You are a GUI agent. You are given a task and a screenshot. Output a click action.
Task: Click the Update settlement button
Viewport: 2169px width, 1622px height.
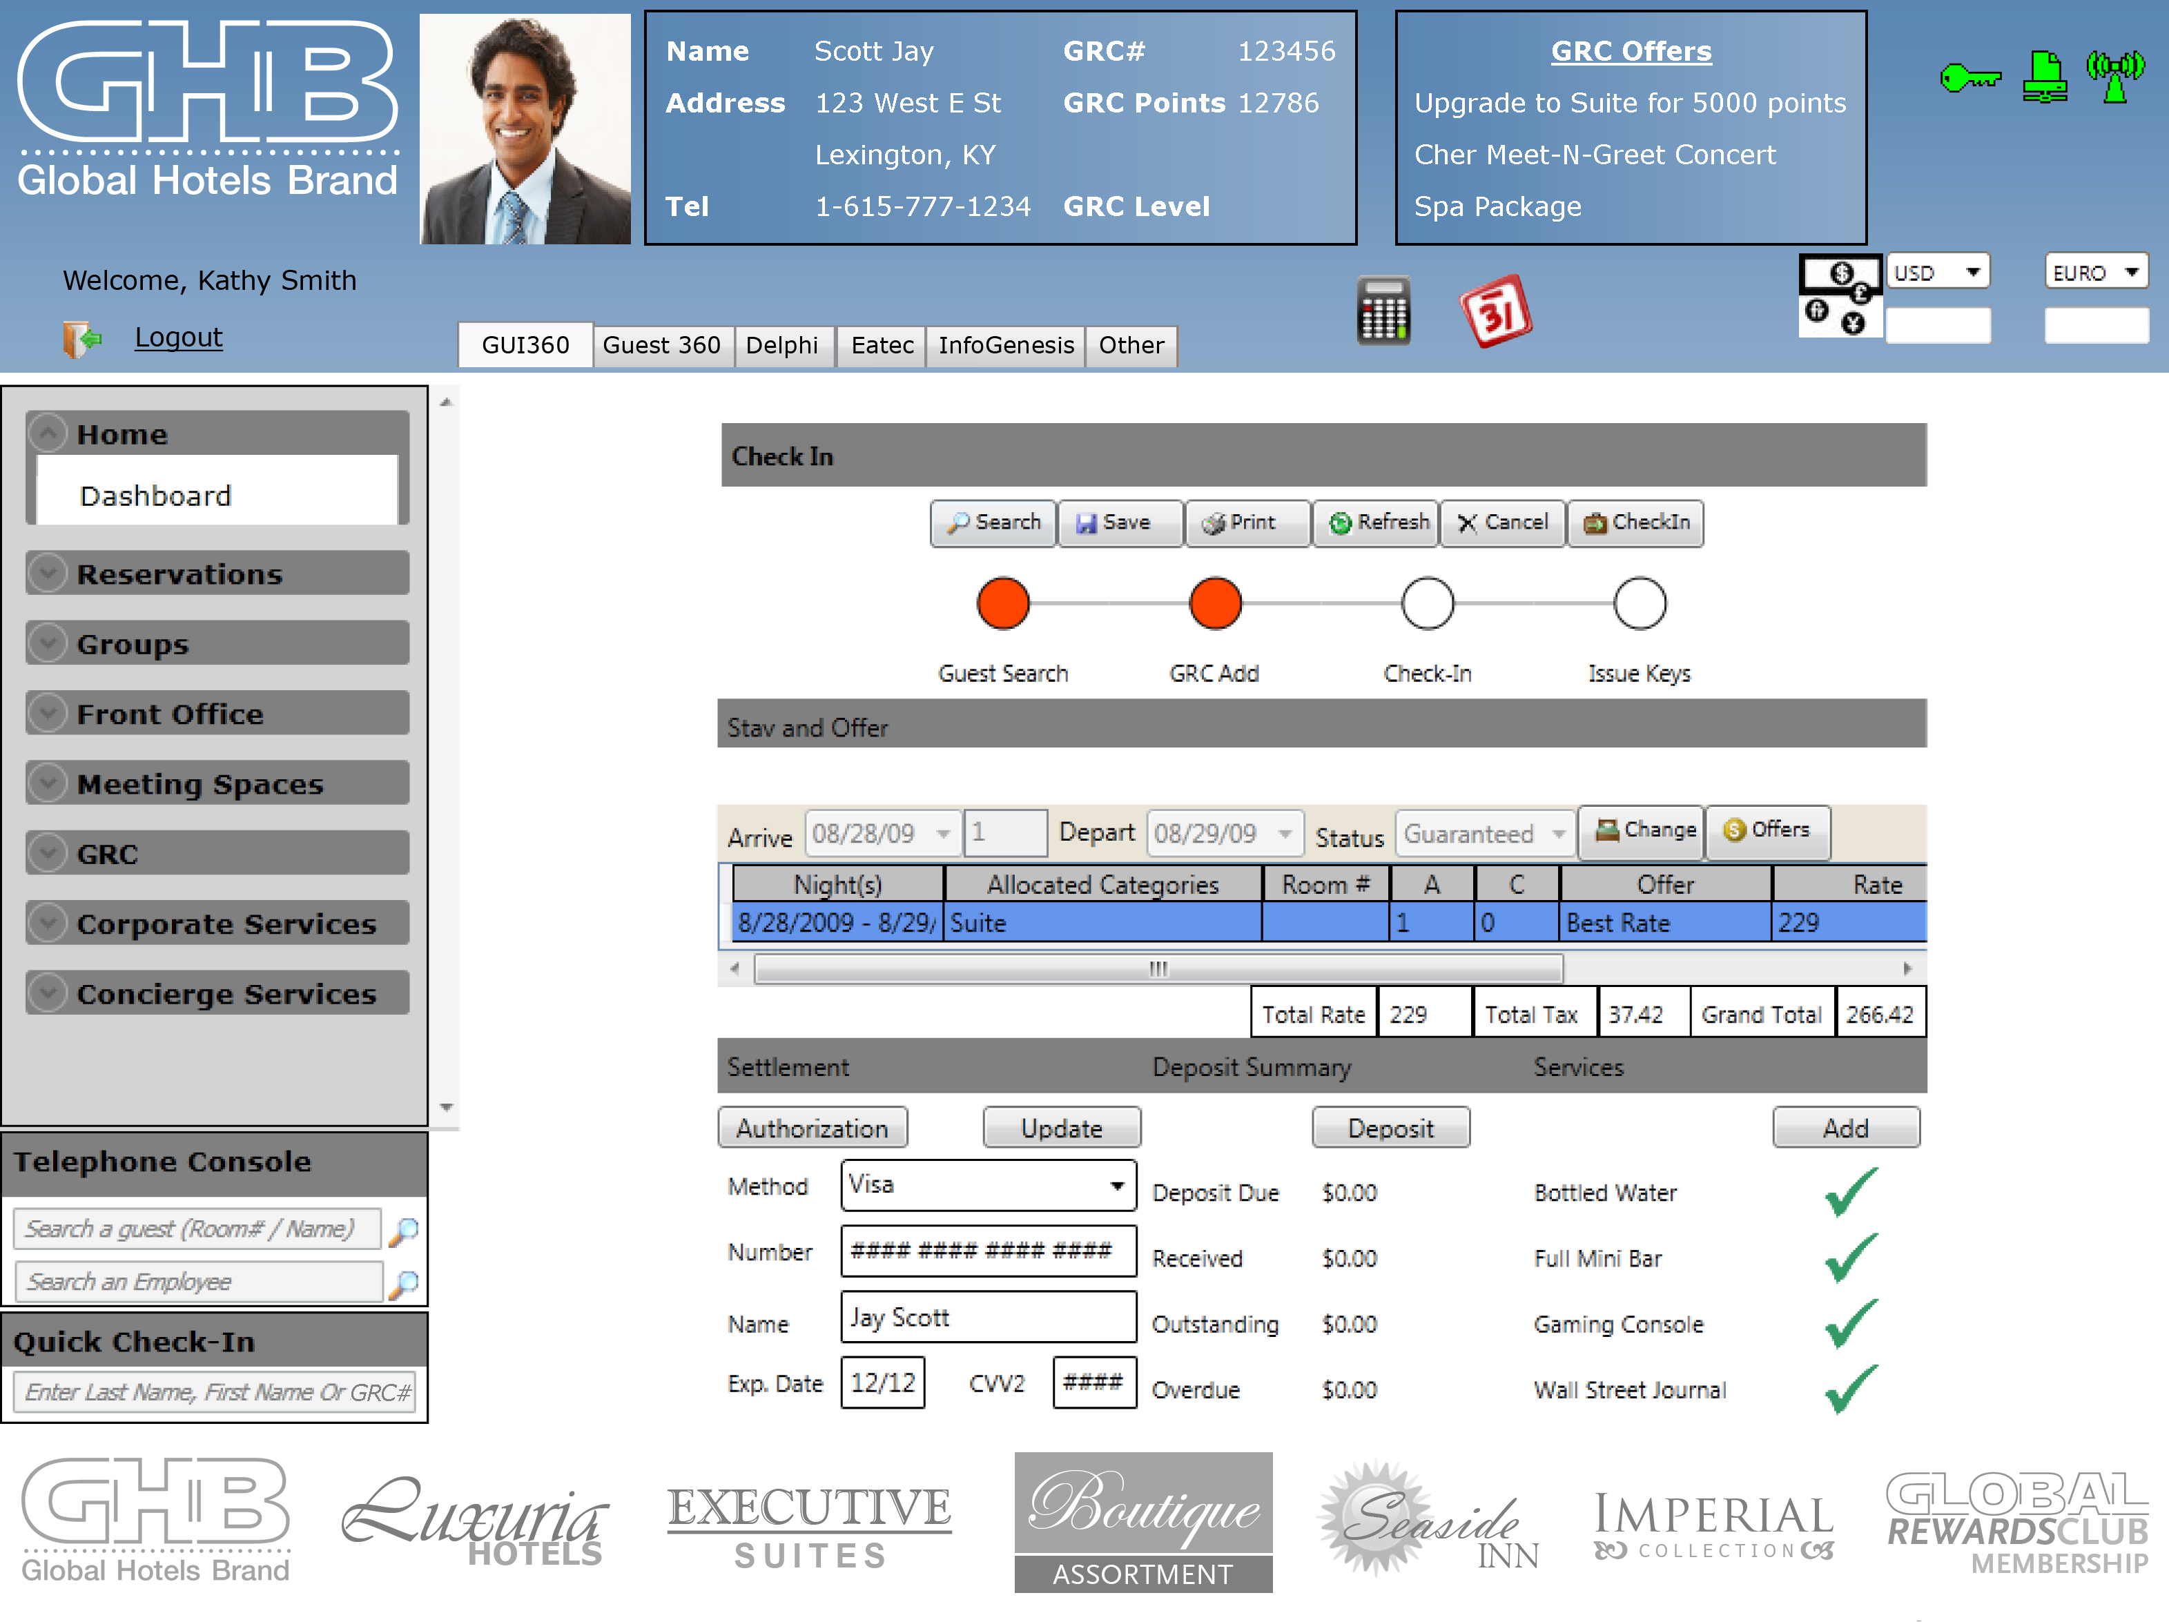[x=1062, y=1128]
